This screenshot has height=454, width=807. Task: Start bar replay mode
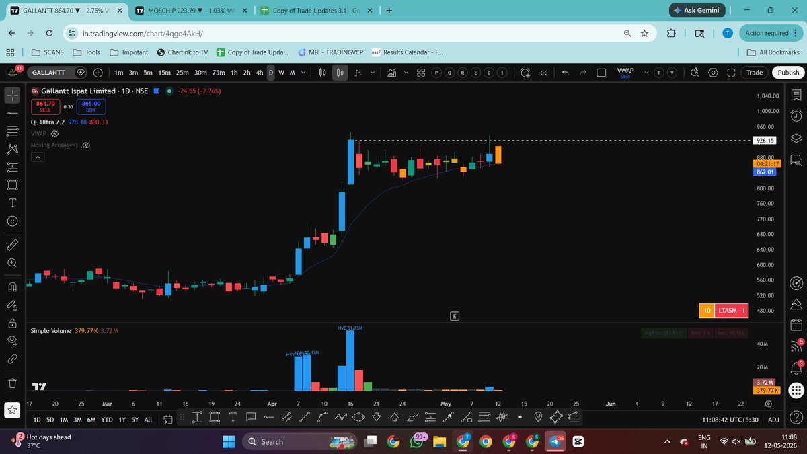click(543, 73)
